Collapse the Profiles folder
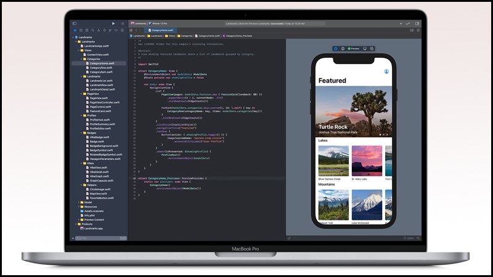Image resolution: width=493 pixels, height=277 pixels. point(81,116)
